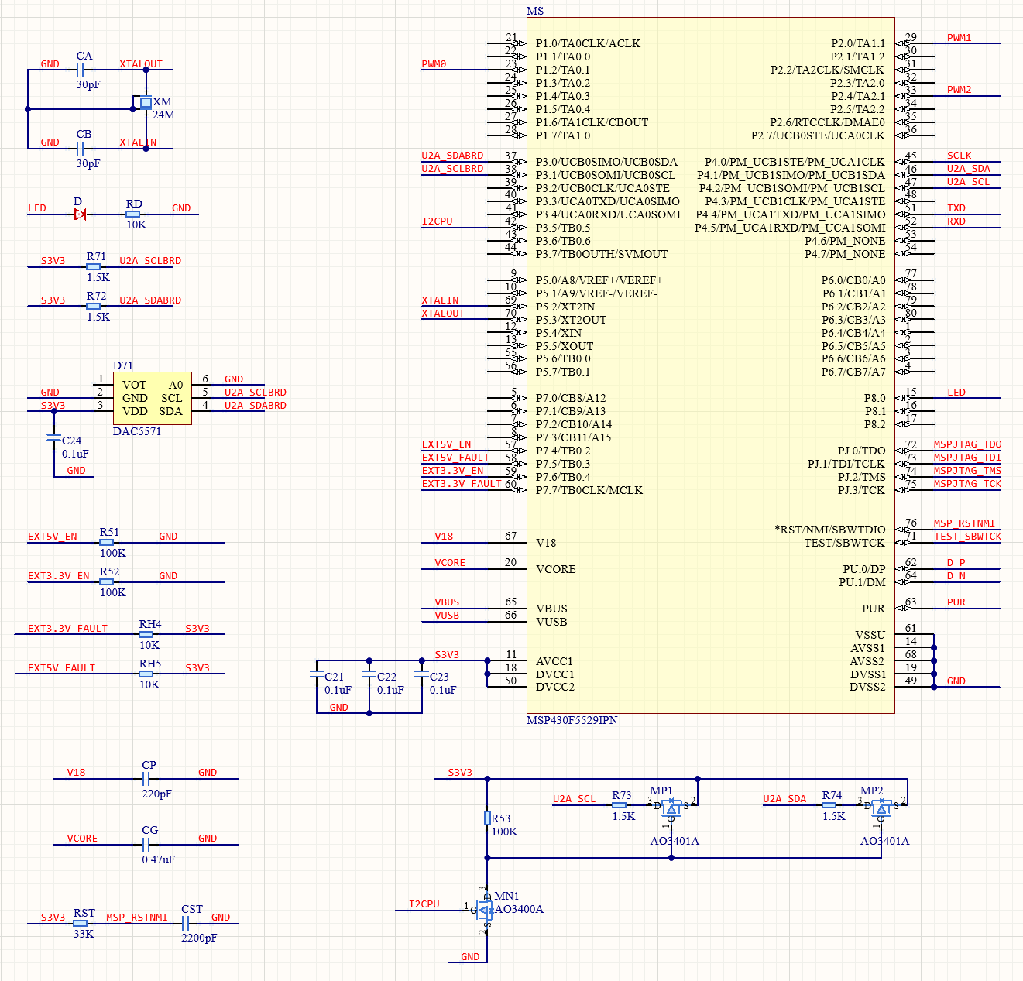Select the MSP430F5529IPN chip body

[x=711, y=365]
